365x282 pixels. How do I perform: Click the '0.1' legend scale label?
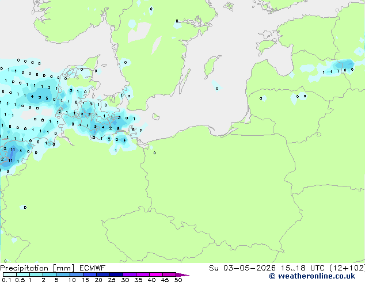tap(6, 280)
